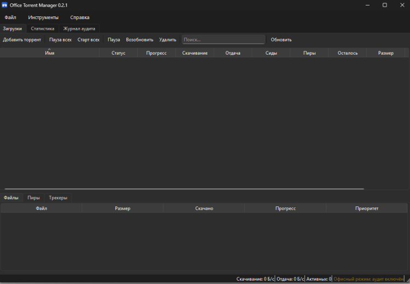
Task: Sort by the Сиды column header
Action: (x=271, y=53)
